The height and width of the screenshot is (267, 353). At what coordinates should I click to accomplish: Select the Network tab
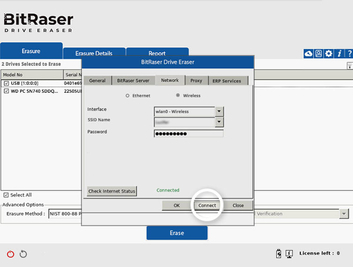[170, 80]
